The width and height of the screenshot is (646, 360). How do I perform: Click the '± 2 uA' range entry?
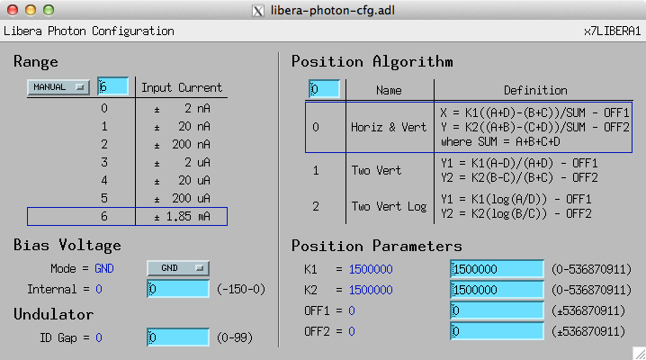coord(182,162)
